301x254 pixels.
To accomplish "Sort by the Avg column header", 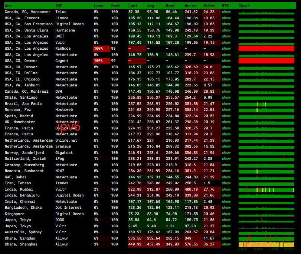I will 151,6.
